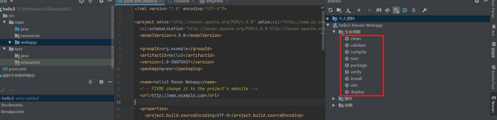The image size is (497, 120).
Task: Collapse the test folder in project tree
Action: coord(4,49)
